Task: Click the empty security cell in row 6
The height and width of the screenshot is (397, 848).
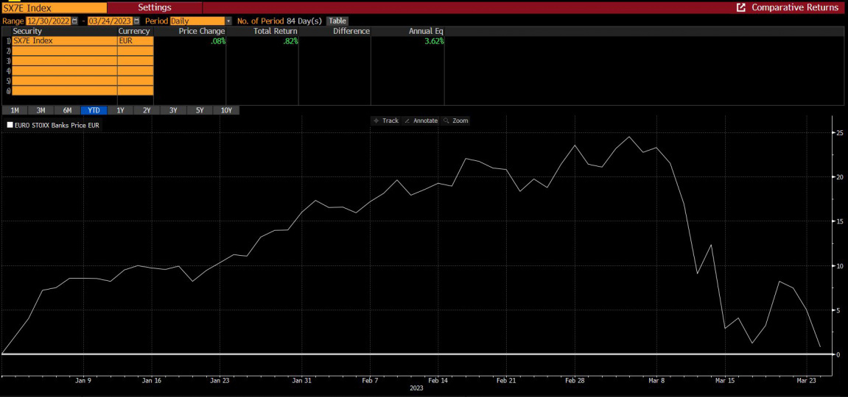Action: point(64,91)
